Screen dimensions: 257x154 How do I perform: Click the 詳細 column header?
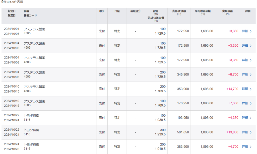point(248,11)
